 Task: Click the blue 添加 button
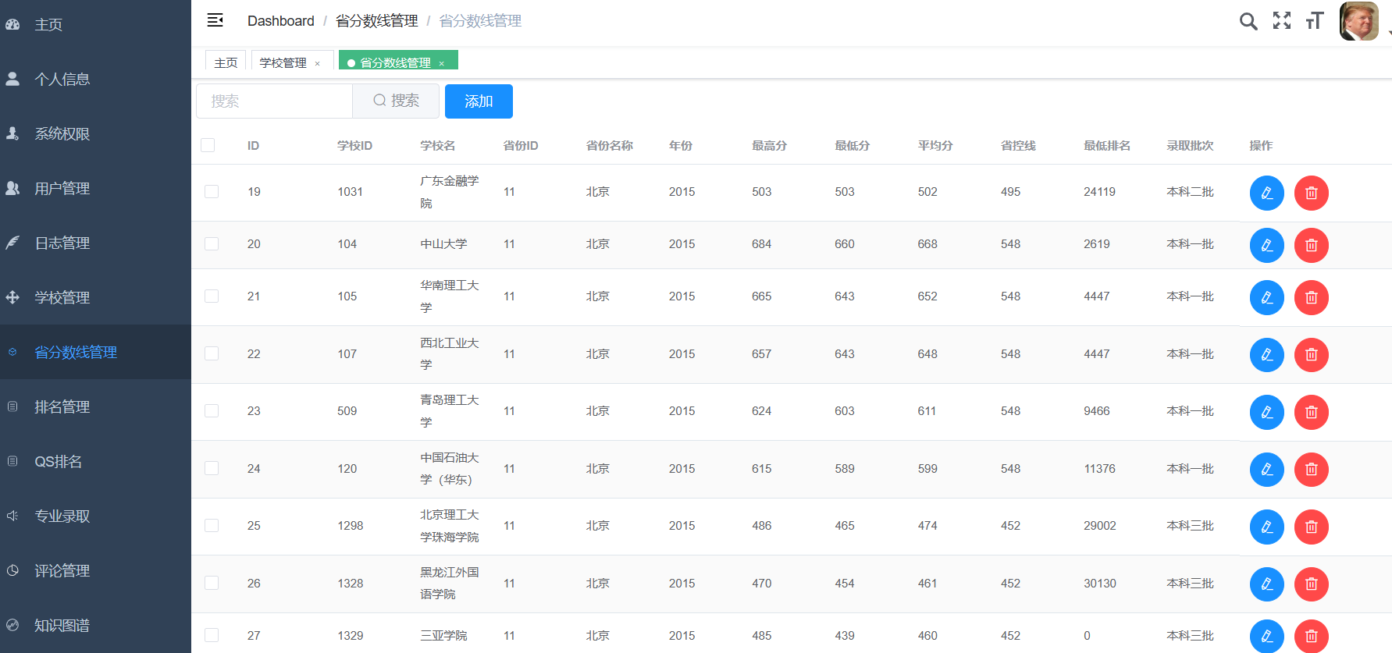tap(479, 101)
